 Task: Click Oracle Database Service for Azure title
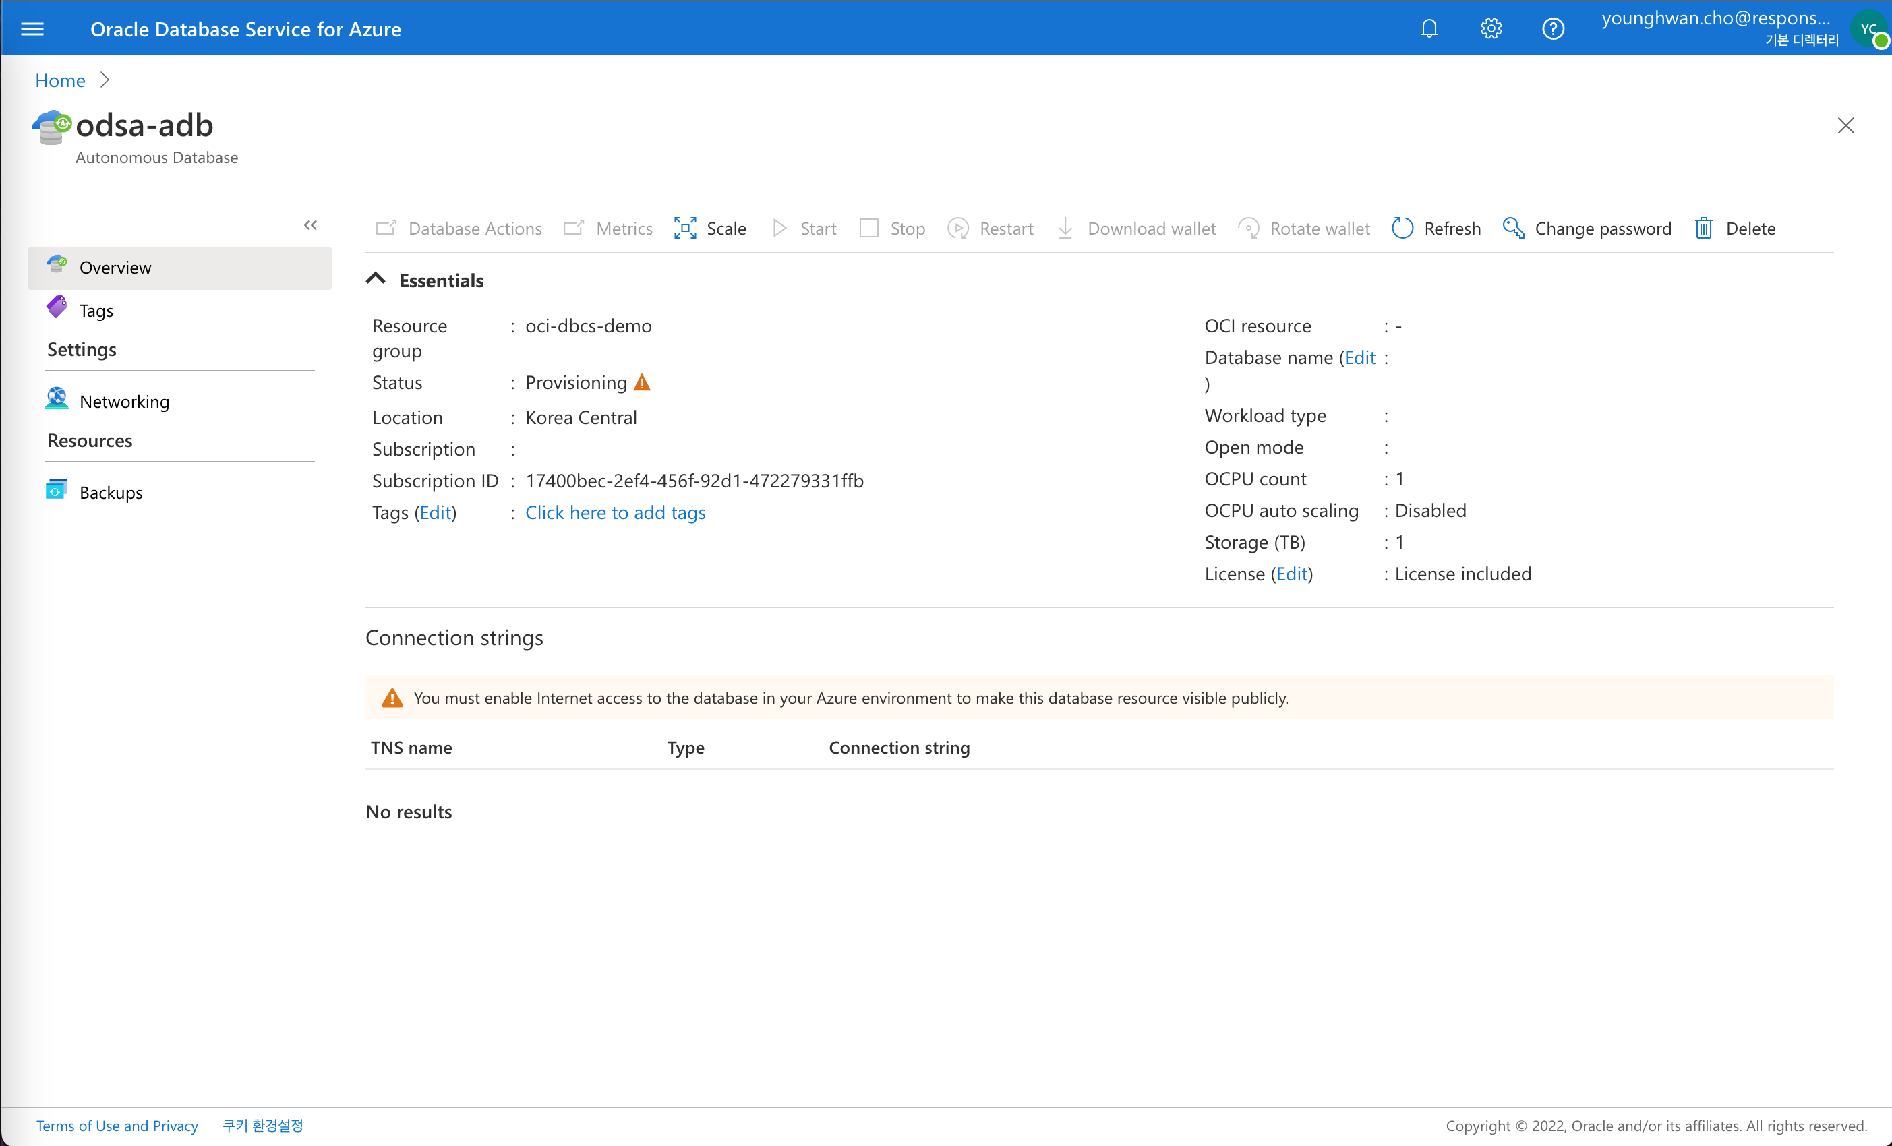245,29
